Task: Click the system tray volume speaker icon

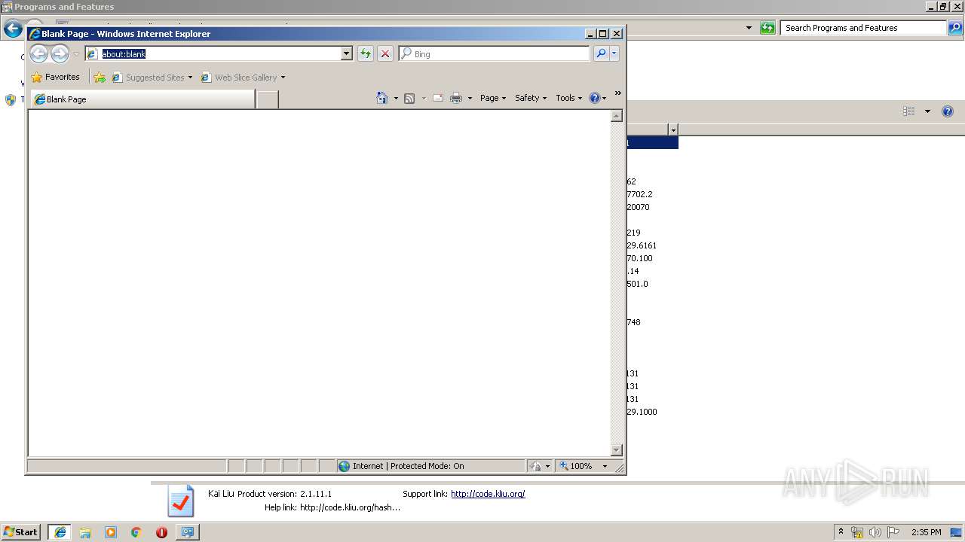Action: [875, 532]
